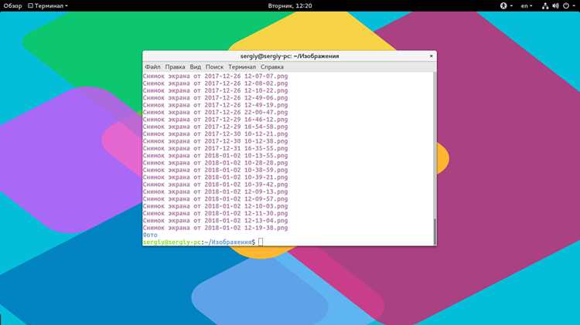Click the network connection icon in top bar
580x325 pixels.
545,5
